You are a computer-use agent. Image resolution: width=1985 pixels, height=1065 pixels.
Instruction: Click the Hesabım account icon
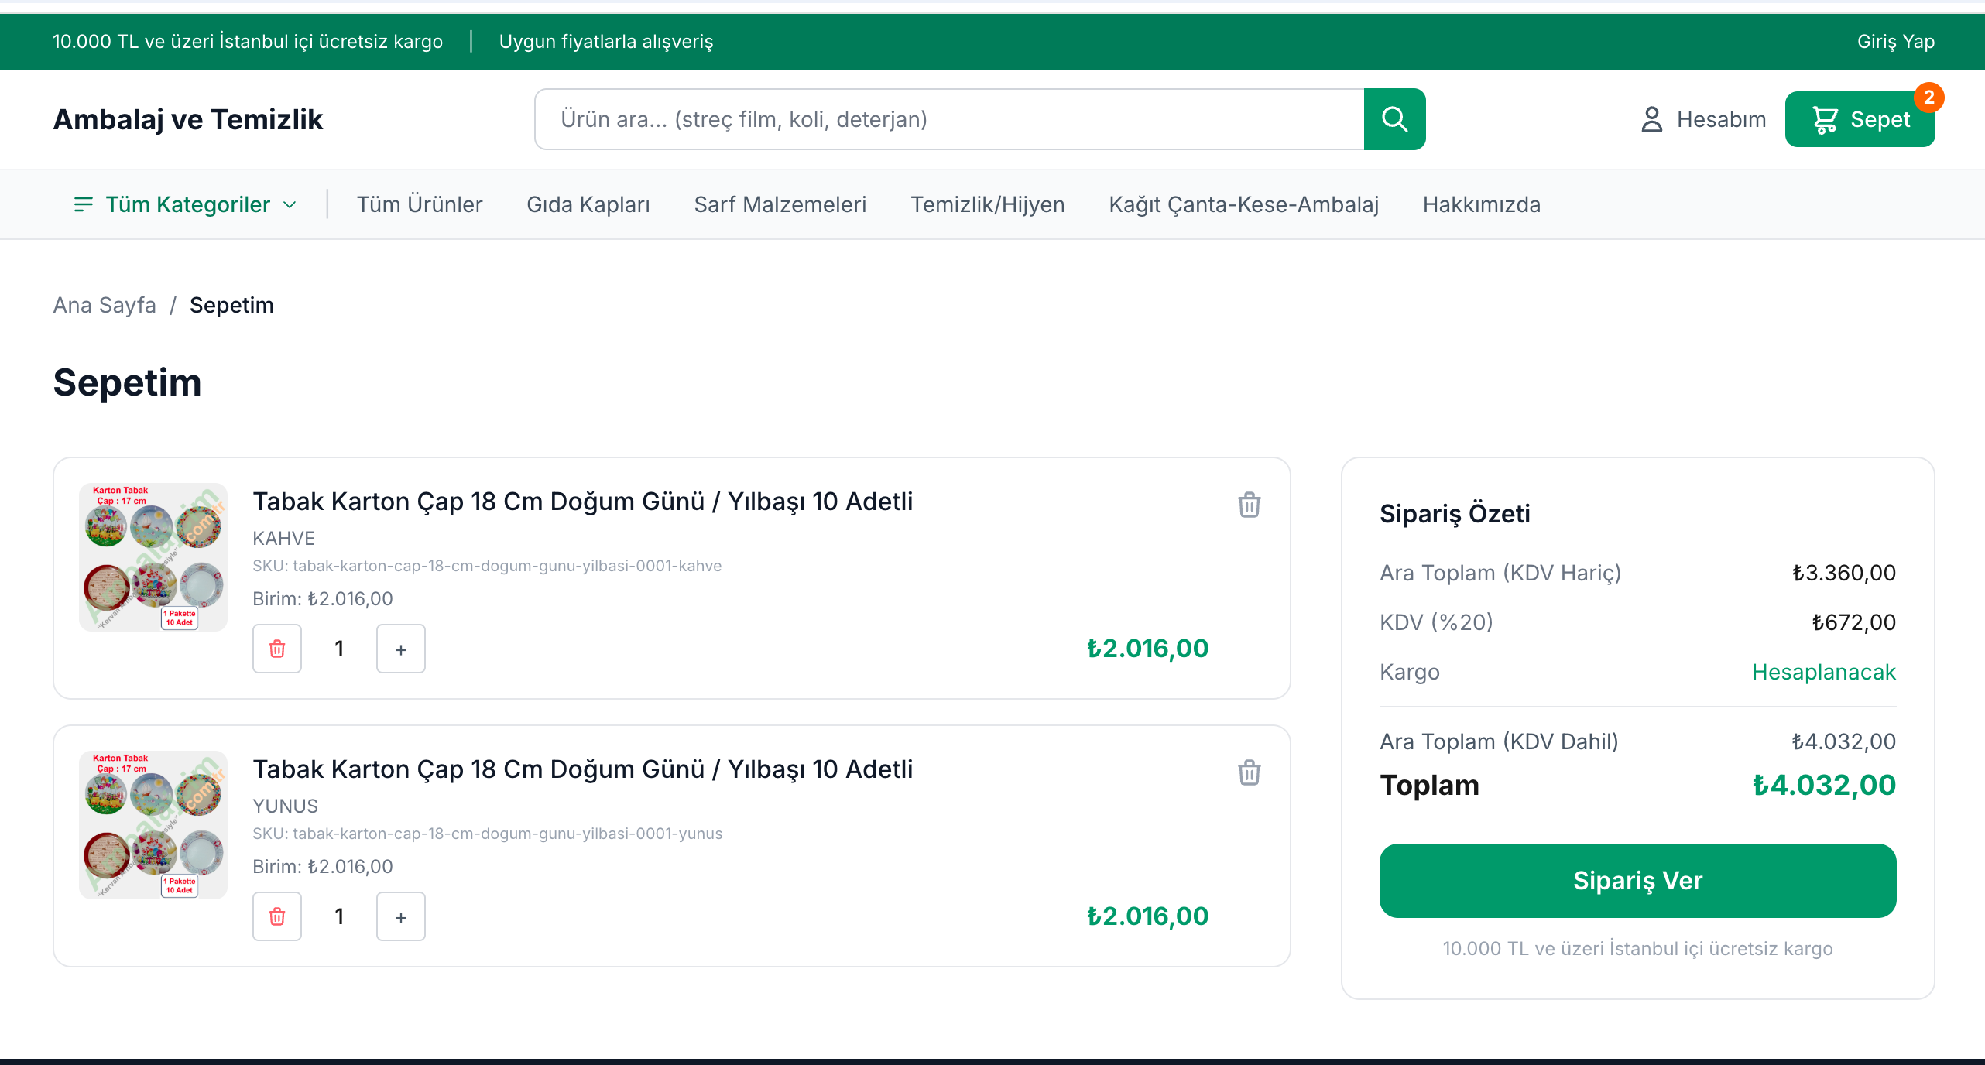[x=1651, y=119]
